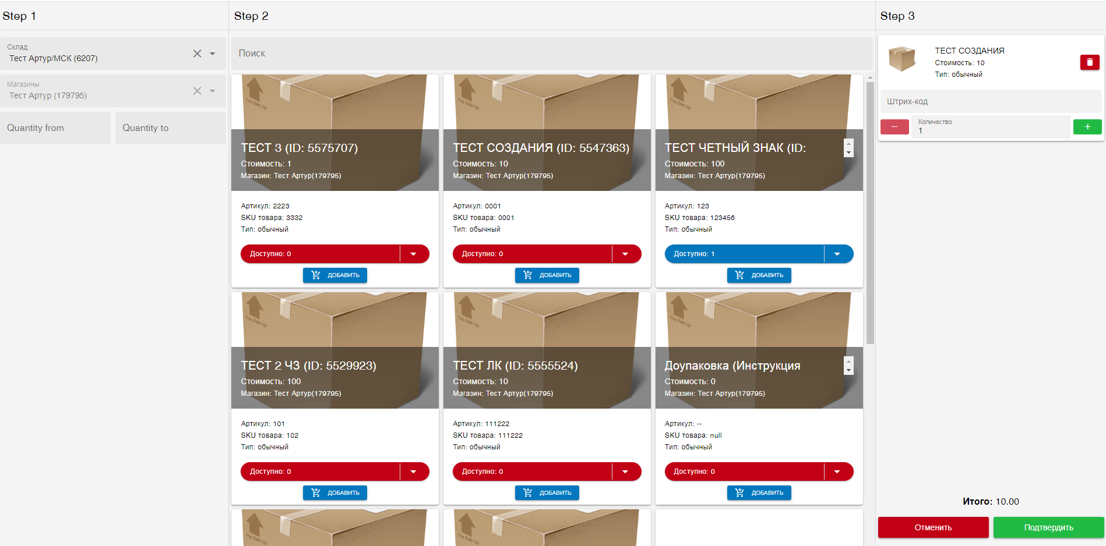Delete ТЕСТ СОЗДАНИЯ from Step 3 cart
Viewport: 1106px width, 546px height.
[x=1090, y=62]
